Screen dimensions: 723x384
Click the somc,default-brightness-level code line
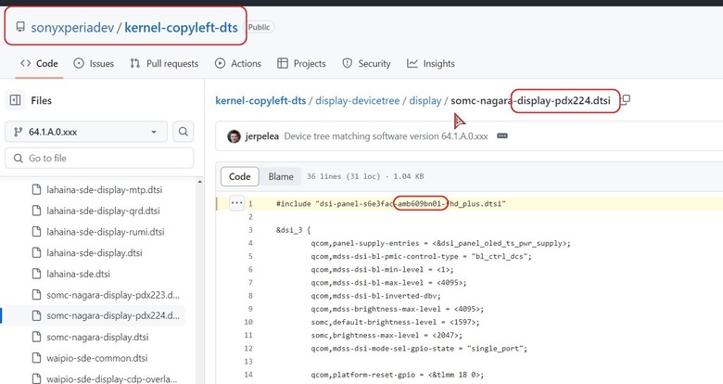tap(395, 322)
